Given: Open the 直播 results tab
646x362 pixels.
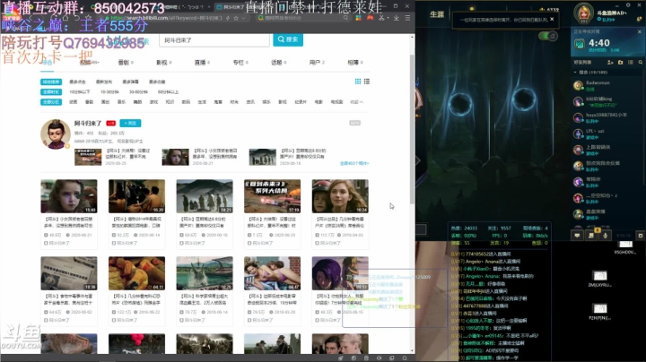Looking at the screenshot, I should [x=202, y=63].
